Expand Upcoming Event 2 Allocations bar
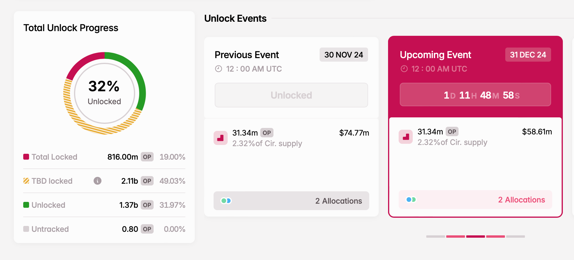The height and width of the screenshot is (260, 574). pos(475,200)
